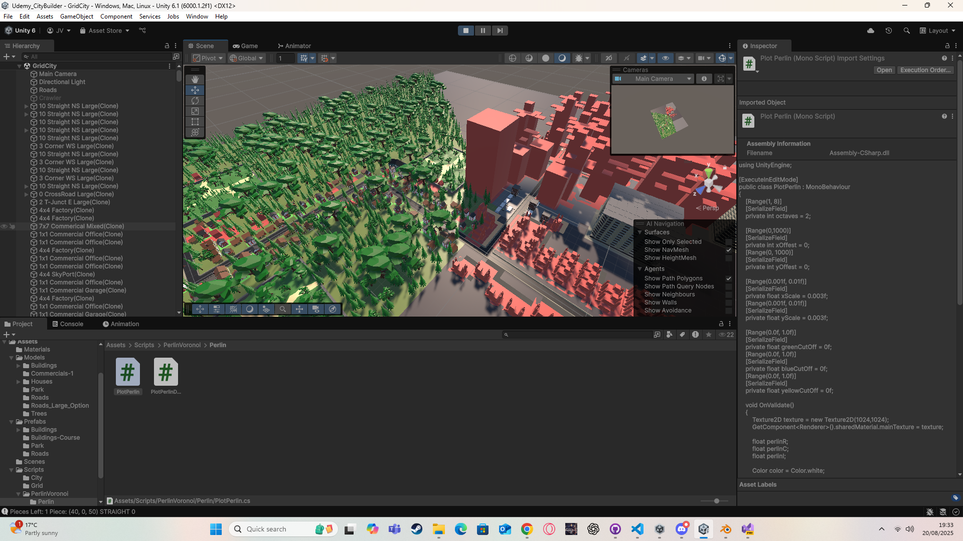
Task: Select the Rect tool
Action: pyautogui.click(x=195, y=122)
